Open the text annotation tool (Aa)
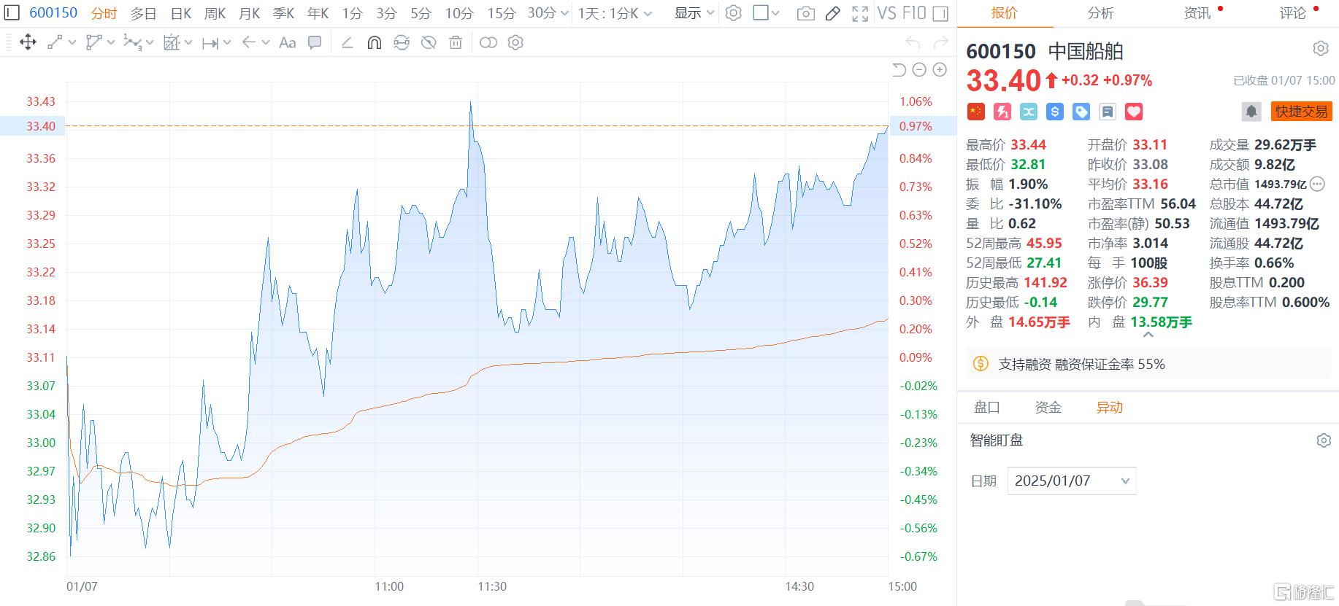This screenshot has height=606, width=1339. 288,43
